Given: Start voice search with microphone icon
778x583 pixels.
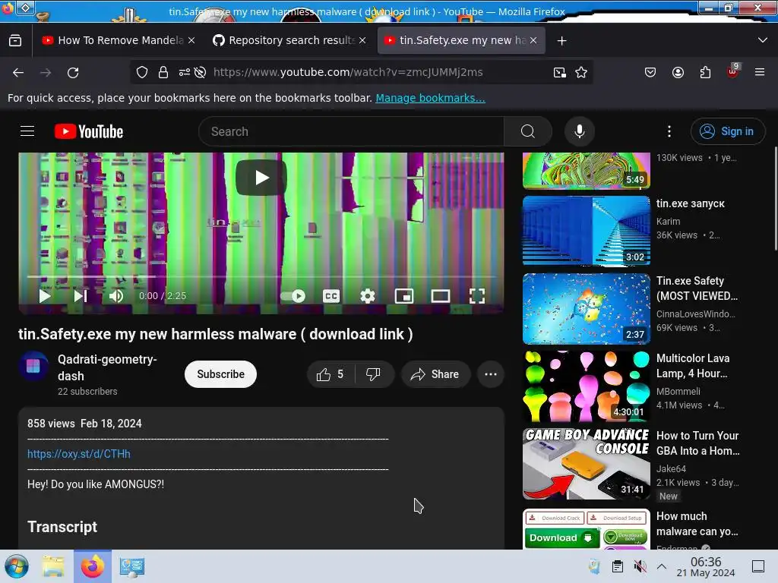Looking at the screenshot, I should click(579, 131).
